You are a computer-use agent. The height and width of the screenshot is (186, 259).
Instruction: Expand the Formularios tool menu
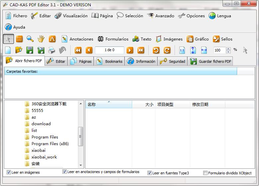(113, 39)
